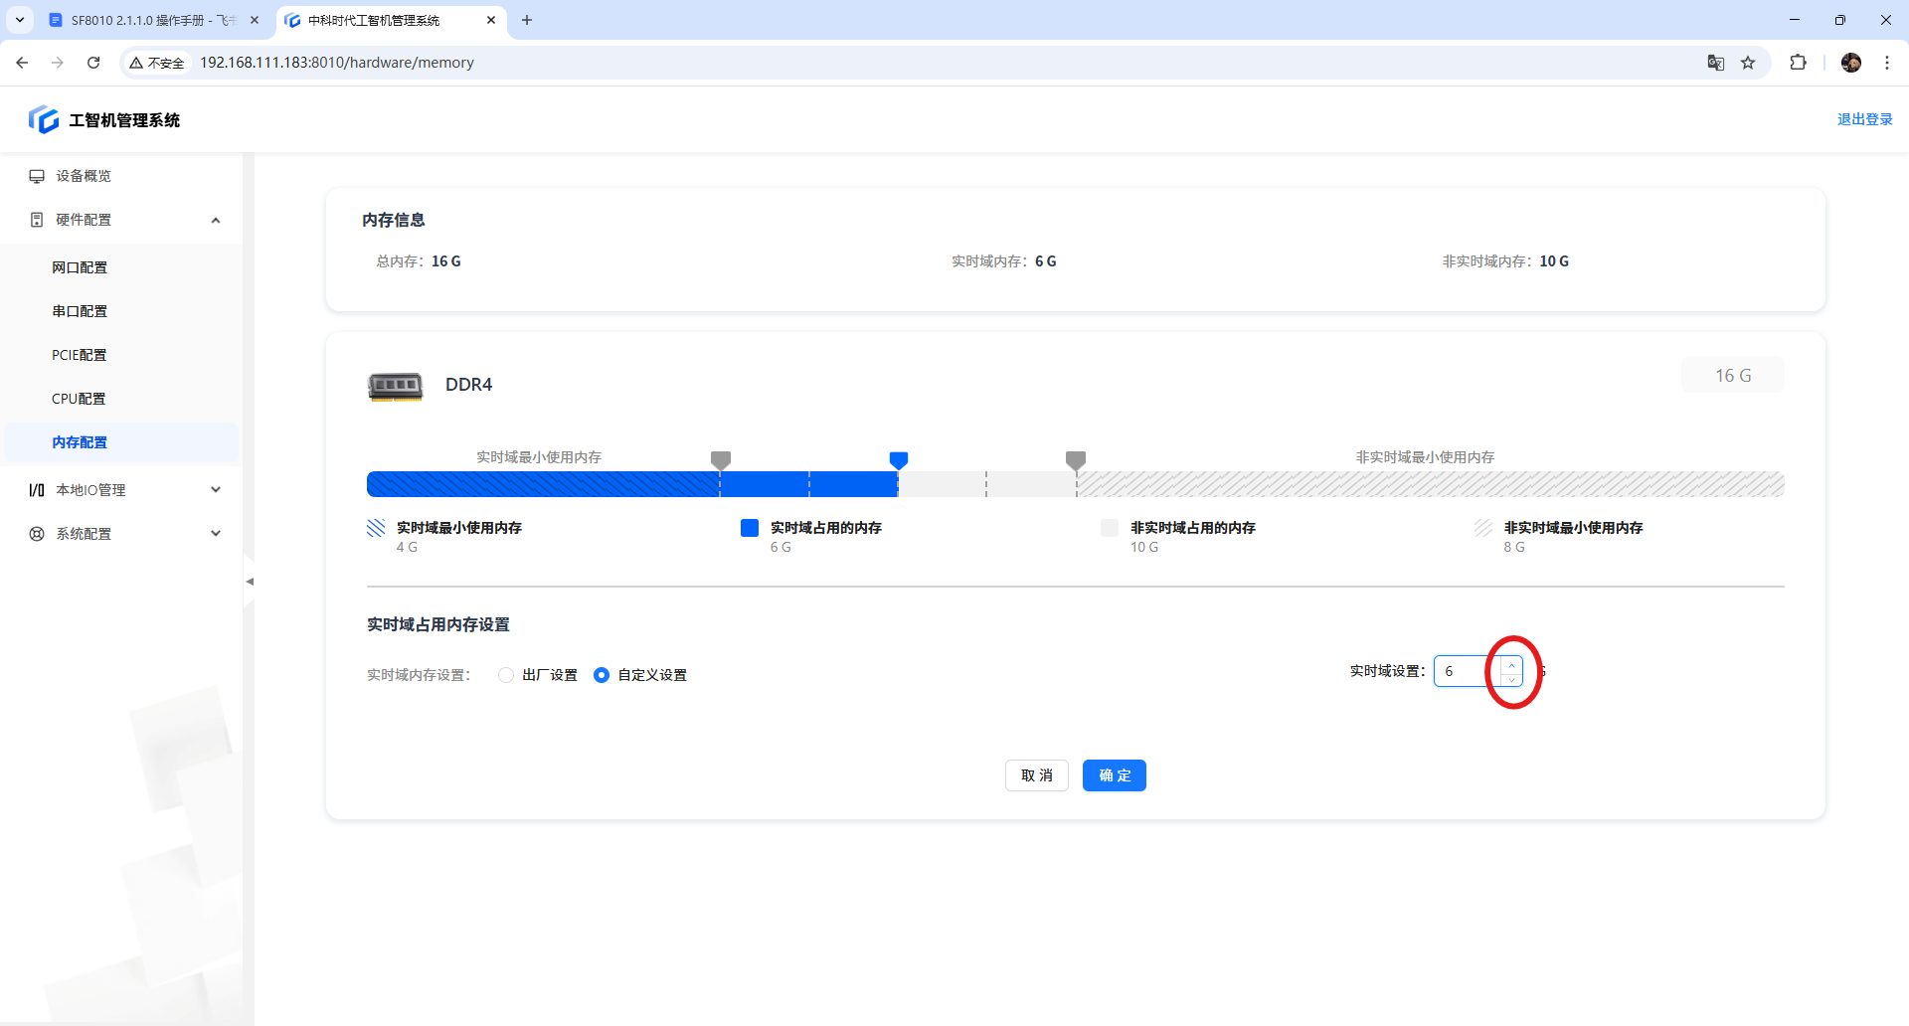Screen dimensions: 1909x1026
Task: Select the 出厂设置 radio option
Action: pyautogui.click(x=506, y=675)
